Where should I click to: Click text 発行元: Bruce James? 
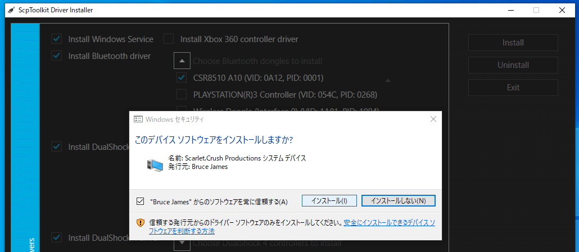(198, 167)
